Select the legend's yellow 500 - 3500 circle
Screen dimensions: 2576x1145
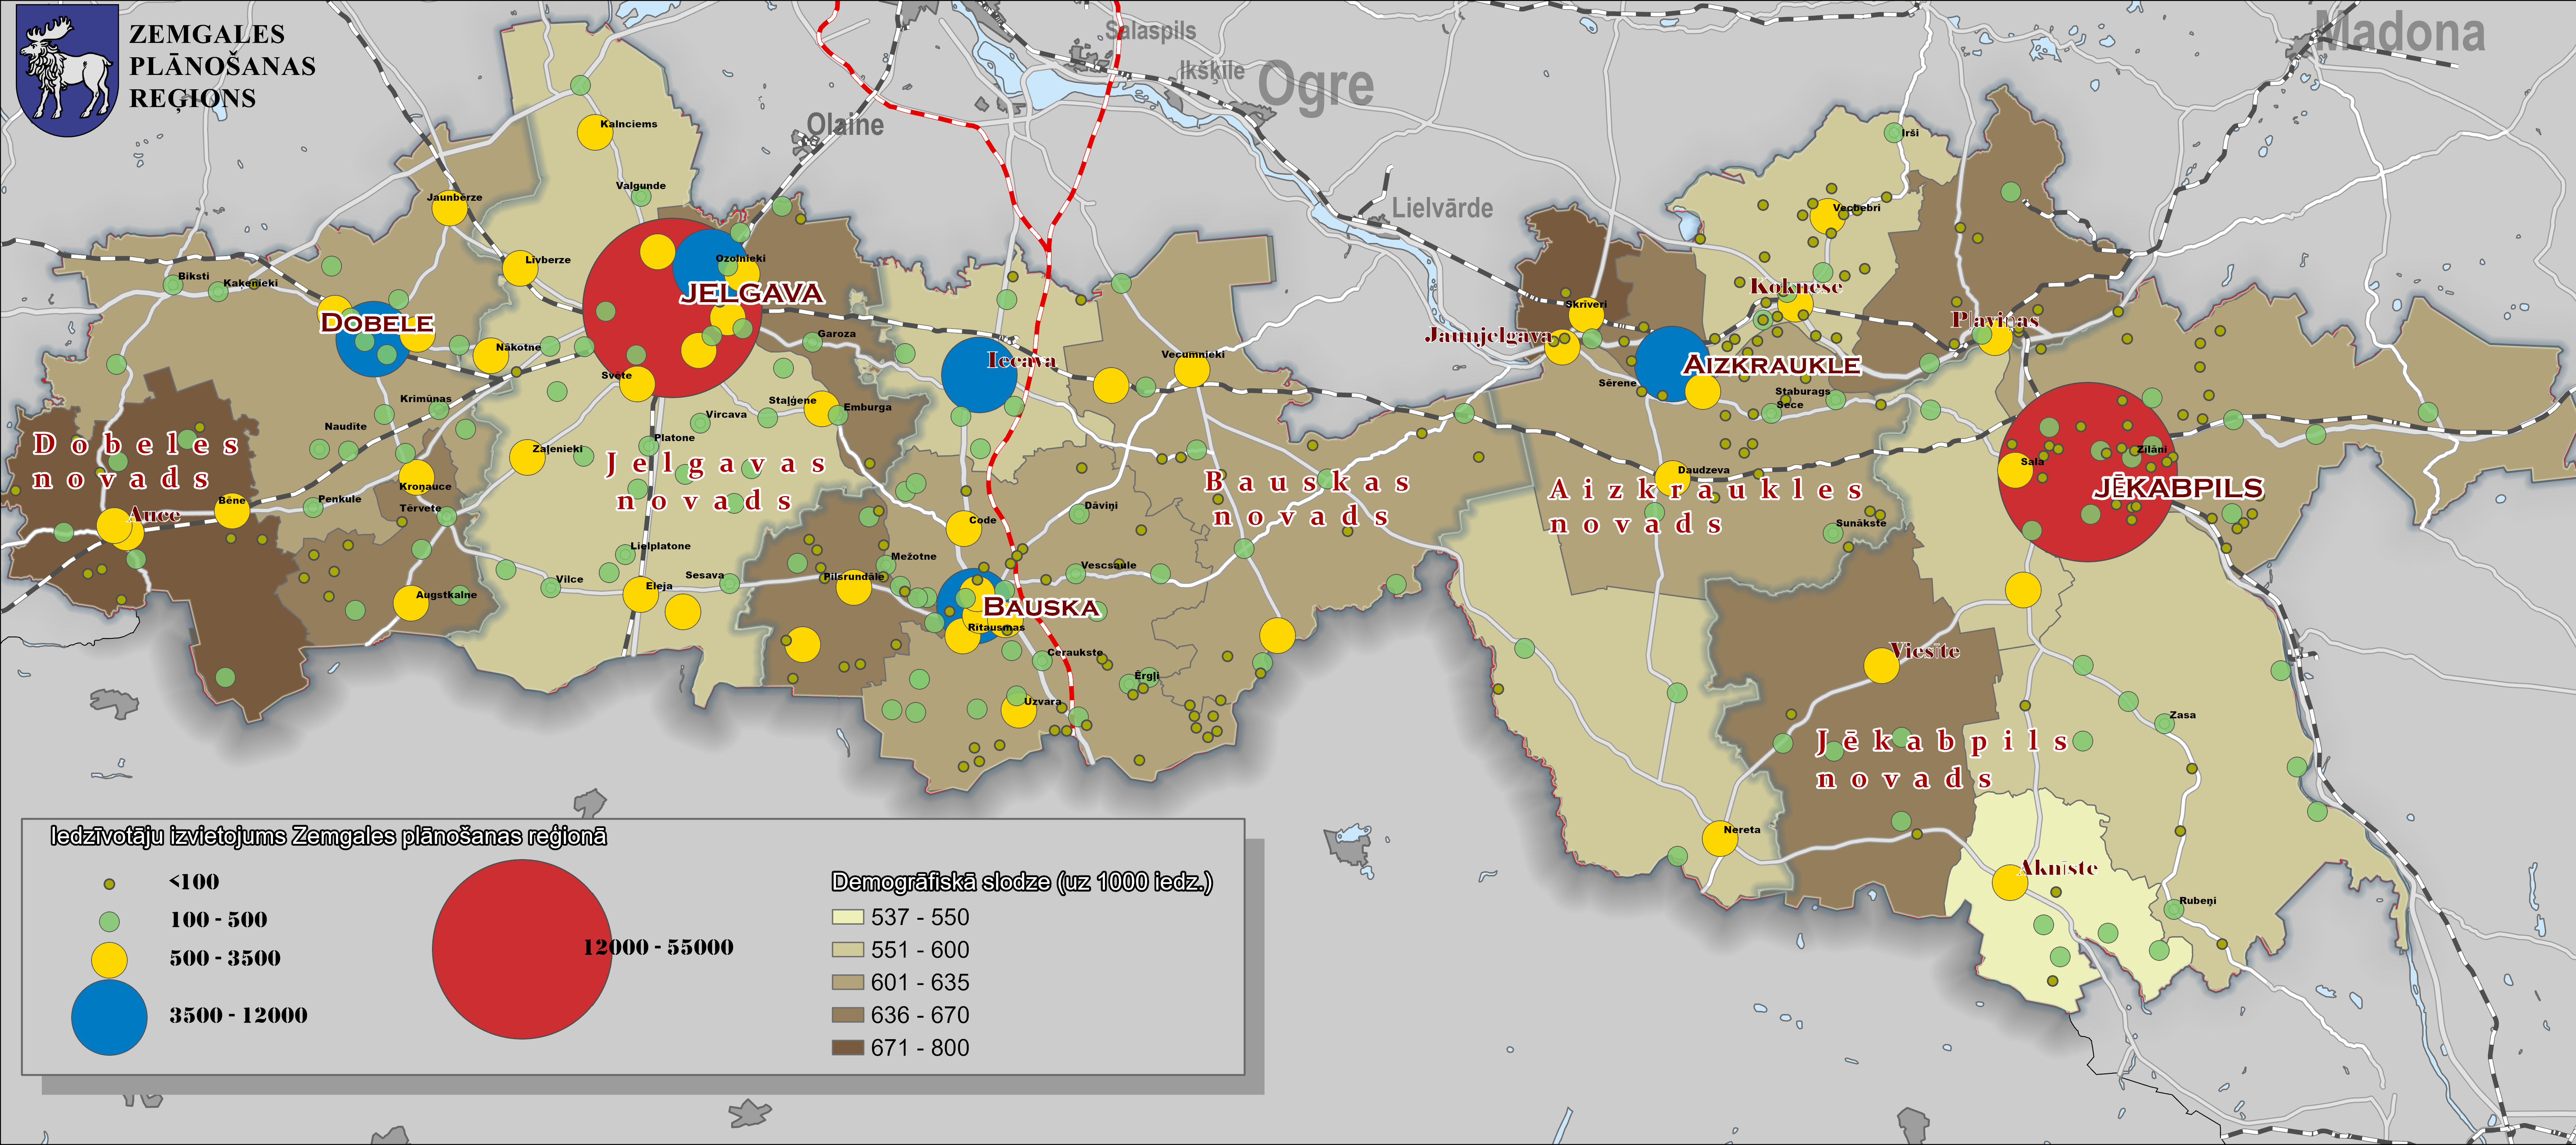pyautogui.click(x=109, y=960)
